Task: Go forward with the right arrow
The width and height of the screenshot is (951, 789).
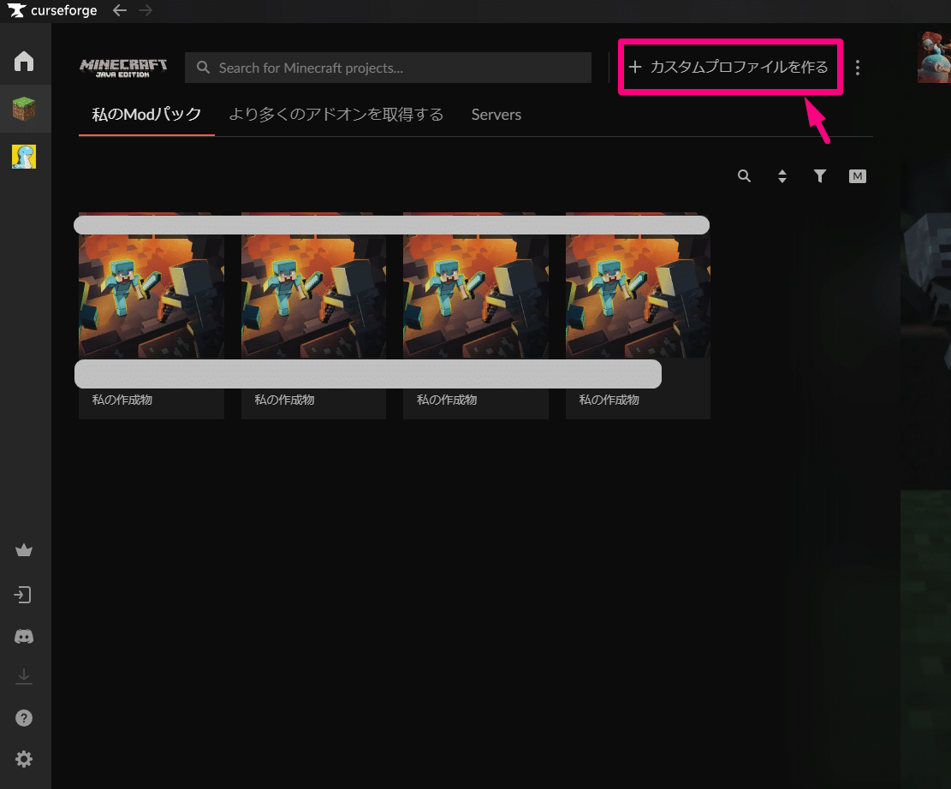Action: coord(146,10)
